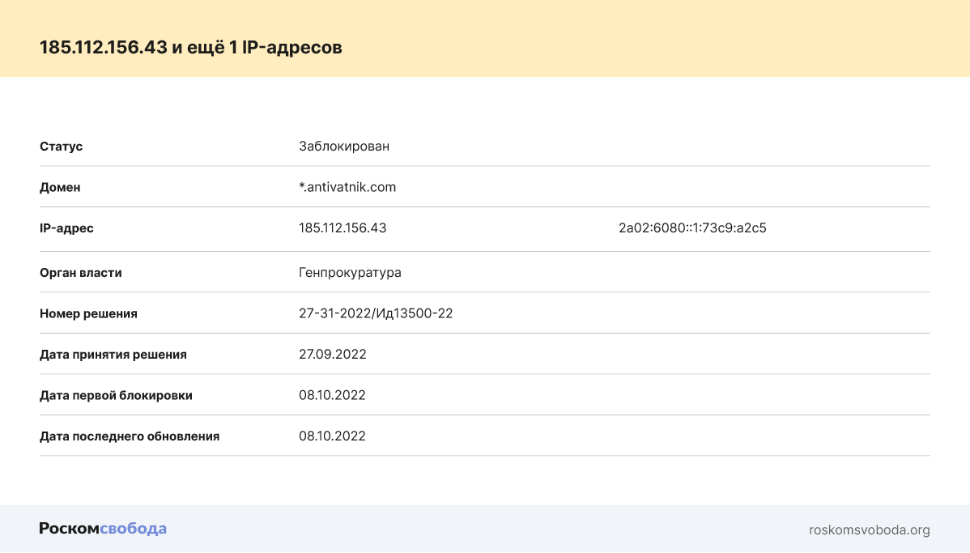Image resolution: width=970 pixels, height=553 pixels.
Task: Click the Домен row label
Action: [60, 187]
